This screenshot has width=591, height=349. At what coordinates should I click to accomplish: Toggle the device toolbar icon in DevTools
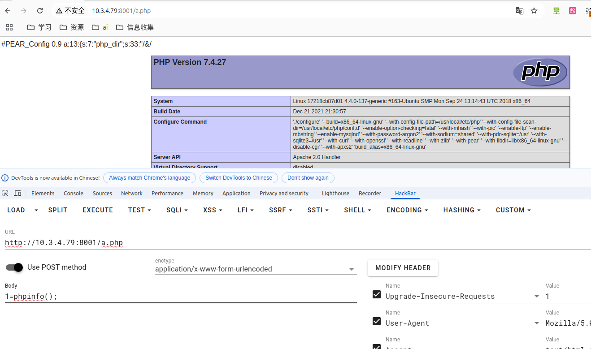coord(17,193)
